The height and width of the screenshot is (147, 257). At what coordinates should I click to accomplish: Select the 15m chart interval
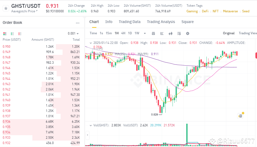click(x=109, y=33)
